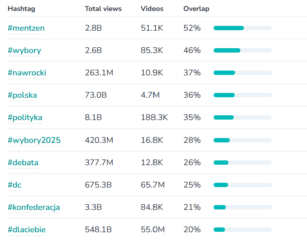
Task: Open the #wybory2025 hashtag link
Action: 34,140
